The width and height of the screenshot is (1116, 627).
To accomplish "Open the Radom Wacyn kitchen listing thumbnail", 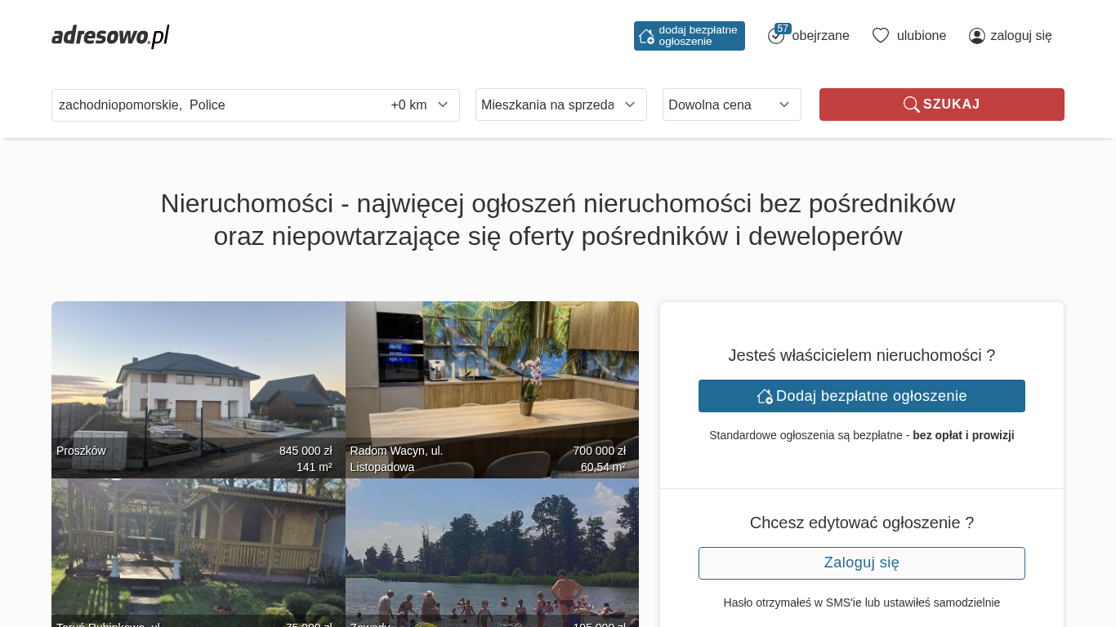I will [492, 384].
